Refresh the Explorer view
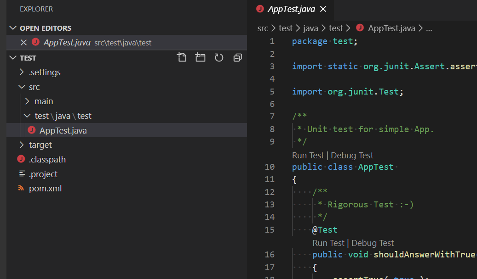The image size is (477, 279). click(x=219, y=57)
